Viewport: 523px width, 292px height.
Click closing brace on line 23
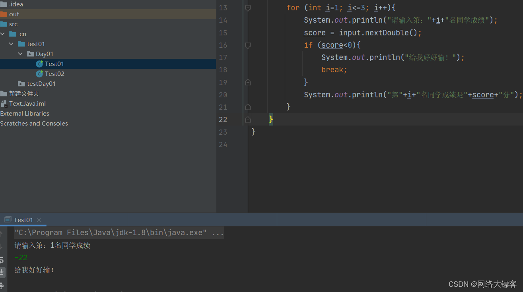coord(253,132)
